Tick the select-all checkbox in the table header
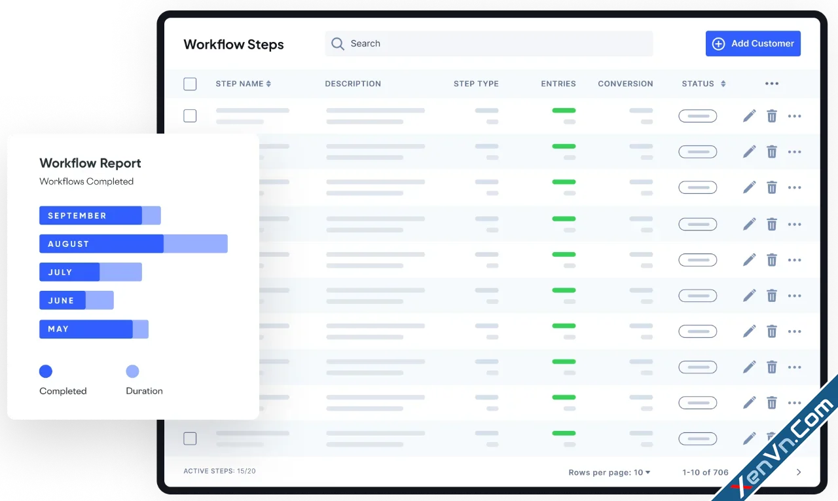 (x=190, y=84)
